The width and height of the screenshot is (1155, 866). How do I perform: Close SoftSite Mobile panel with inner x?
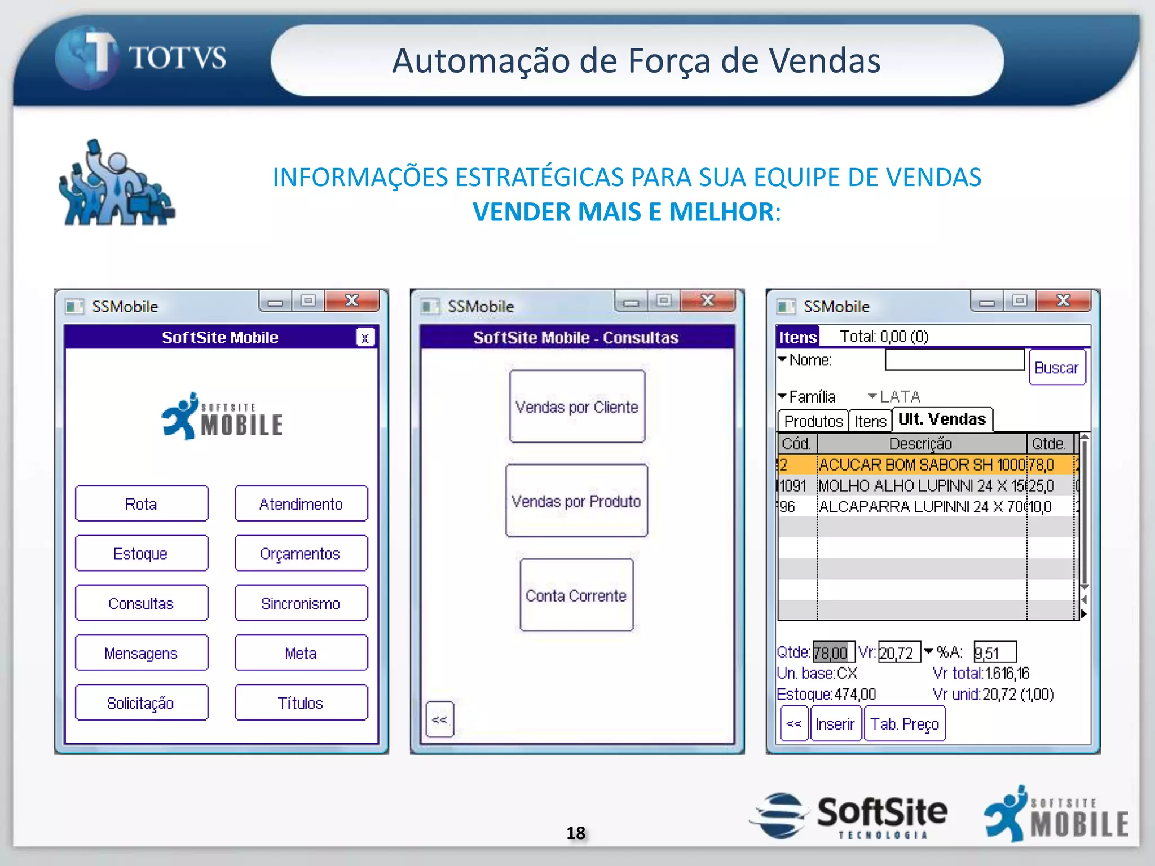(x=365, y=338)
